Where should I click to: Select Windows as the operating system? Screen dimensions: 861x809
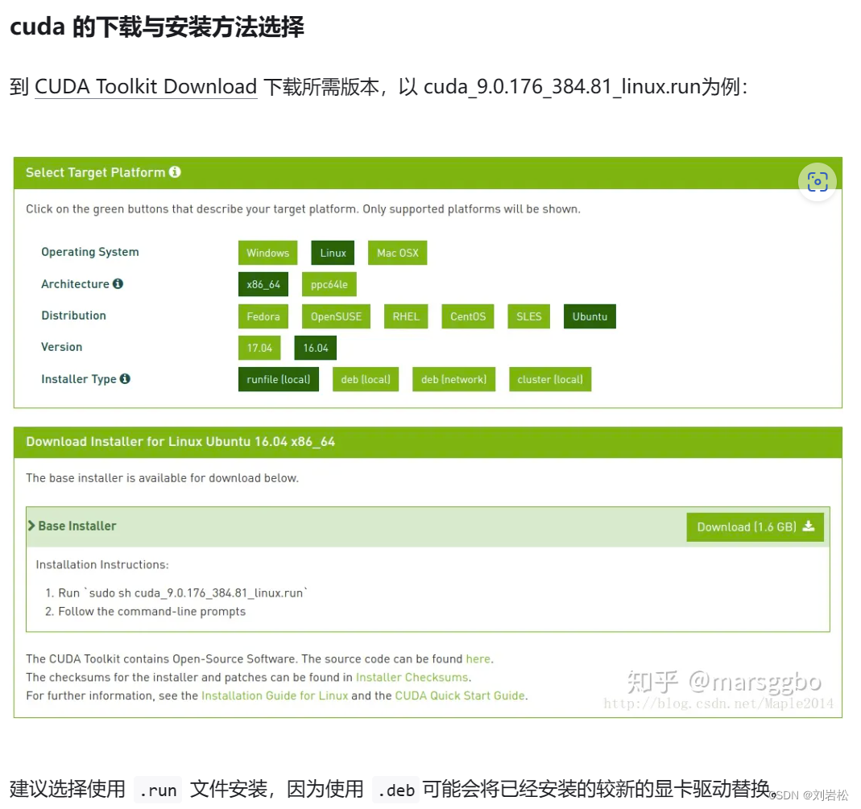(x=267, y=252)
